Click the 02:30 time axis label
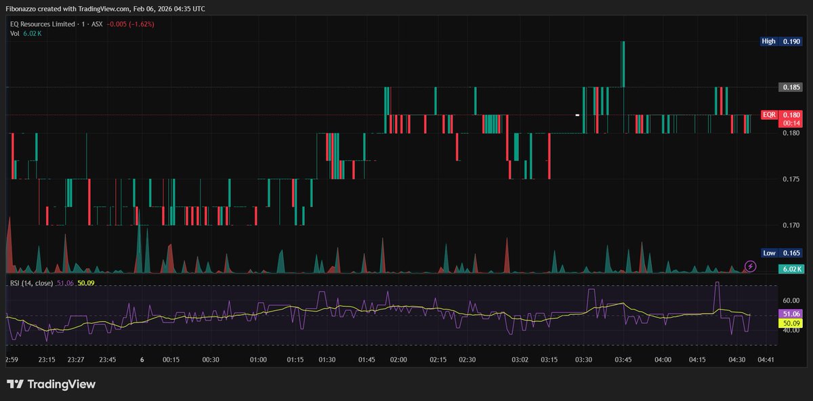813x401 pixels. click(x=467, y=360)
